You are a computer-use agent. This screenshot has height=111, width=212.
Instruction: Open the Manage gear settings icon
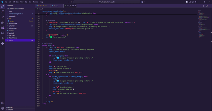[x=3, y=108]
